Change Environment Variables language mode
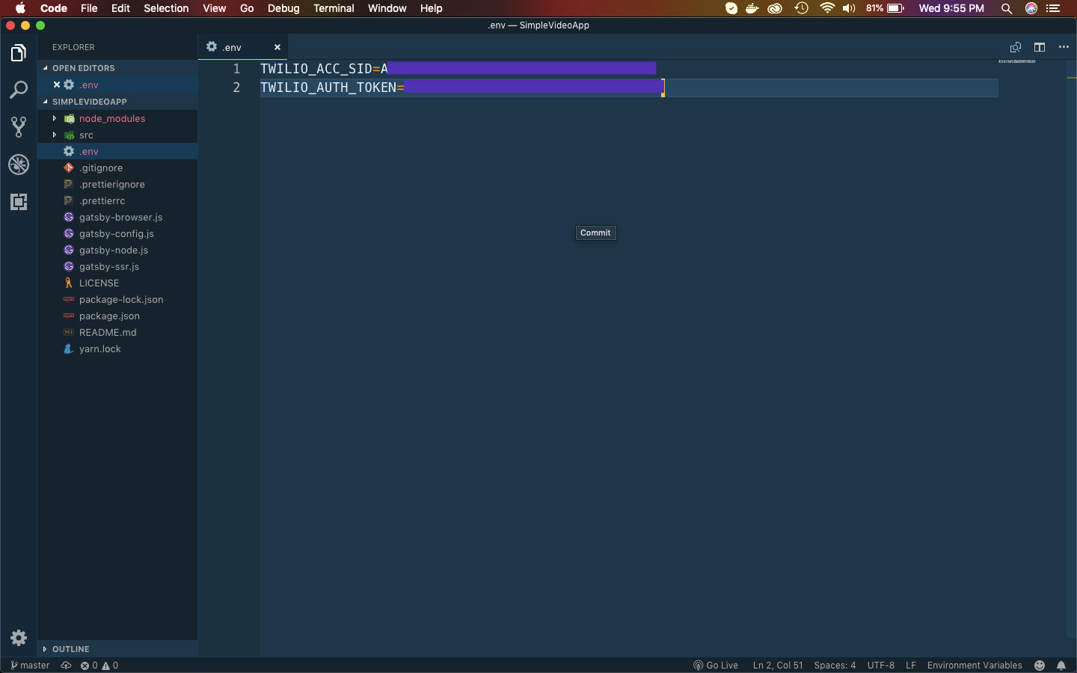 975,666
